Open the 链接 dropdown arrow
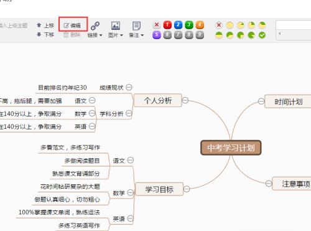This screenshot has width=311, height=231. (101, 35)
